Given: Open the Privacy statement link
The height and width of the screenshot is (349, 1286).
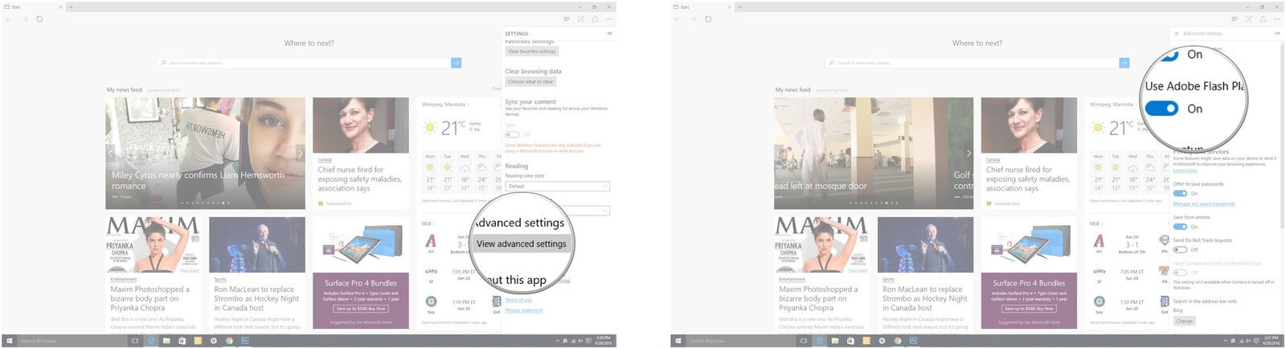Looking at the screenshot, I should [524, 310].
